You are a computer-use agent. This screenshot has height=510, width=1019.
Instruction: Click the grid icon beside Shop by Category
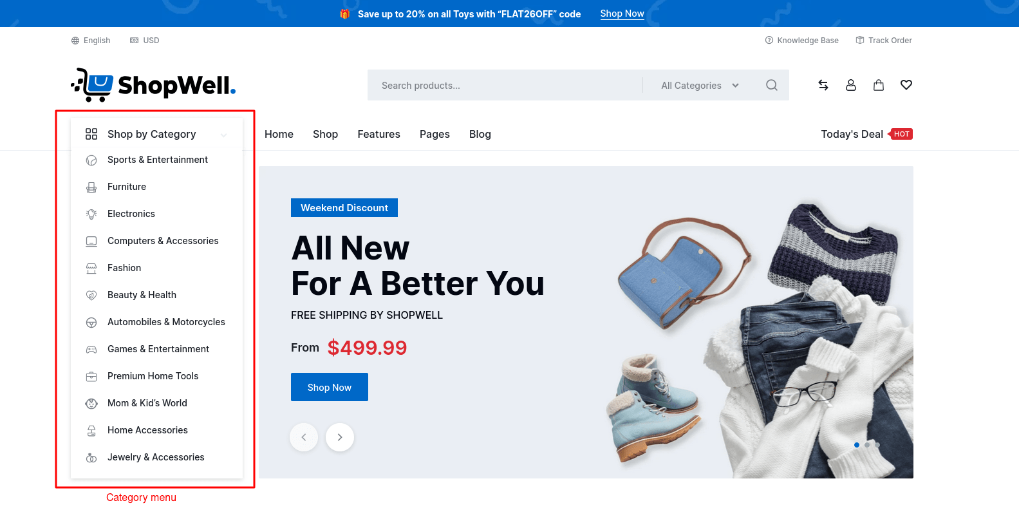coord(91,134)
